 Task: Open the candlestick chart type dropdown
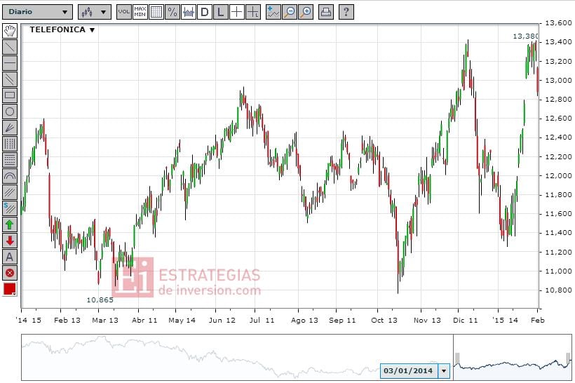pyautogui.click(x=94, y=12)
